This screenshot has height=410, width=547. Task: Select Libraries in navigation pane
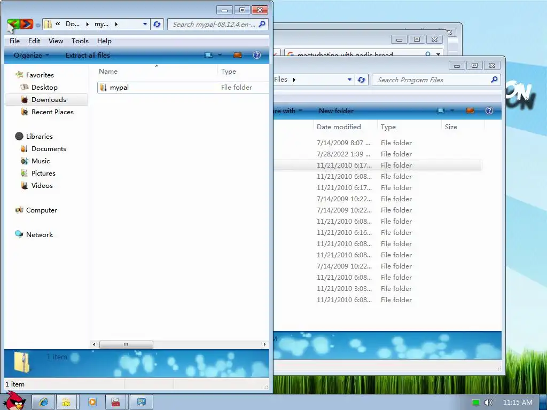(40, 136)
